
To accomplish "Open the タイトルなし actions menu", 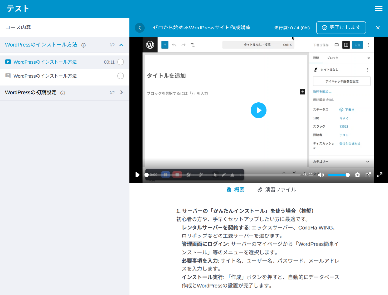I will [367, 70].
